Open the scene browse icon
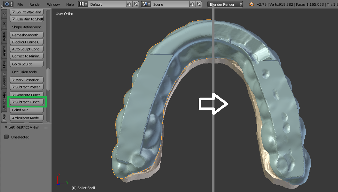338x192 pixels. pos(146,4)
